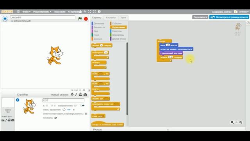Select the Управление block category
Screen dimensions: 250x141
coord(118,27)
